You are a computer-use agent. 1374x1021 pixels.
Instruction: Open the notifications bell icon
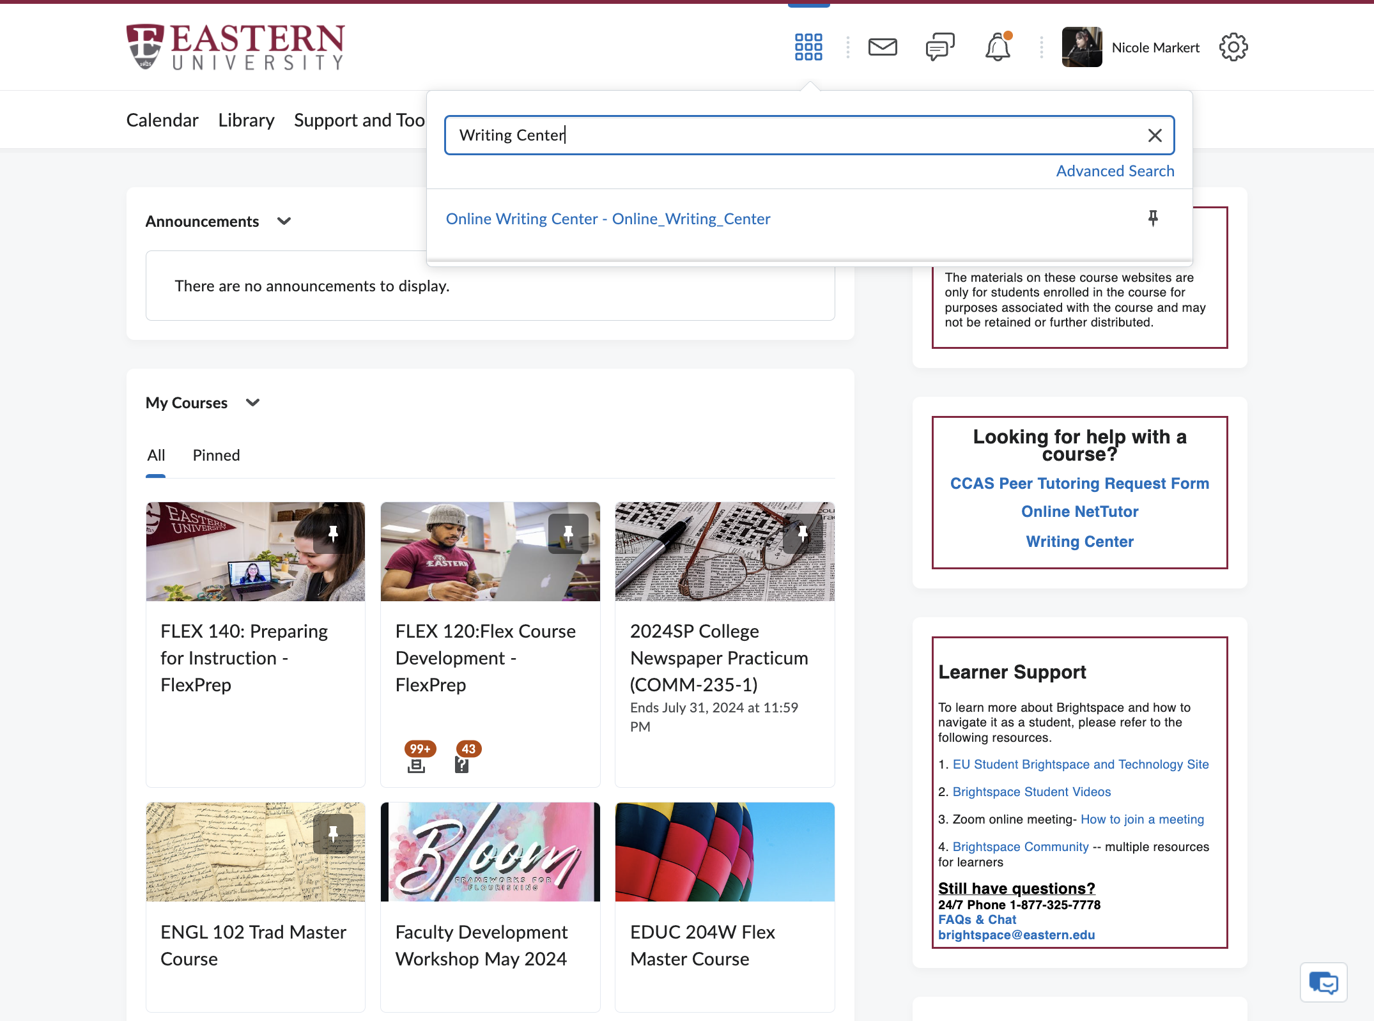point(998,47)
